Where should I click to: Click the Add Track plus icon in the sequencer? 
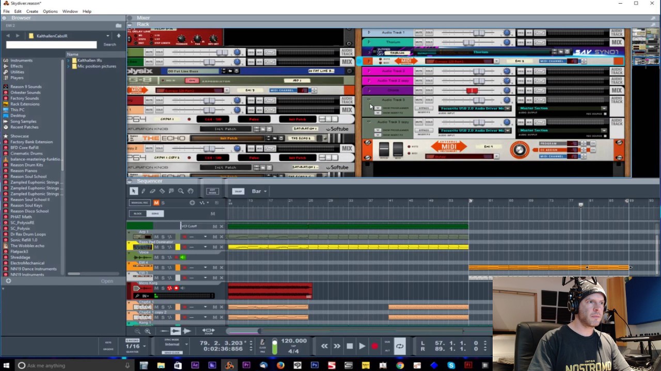(192, 203)
